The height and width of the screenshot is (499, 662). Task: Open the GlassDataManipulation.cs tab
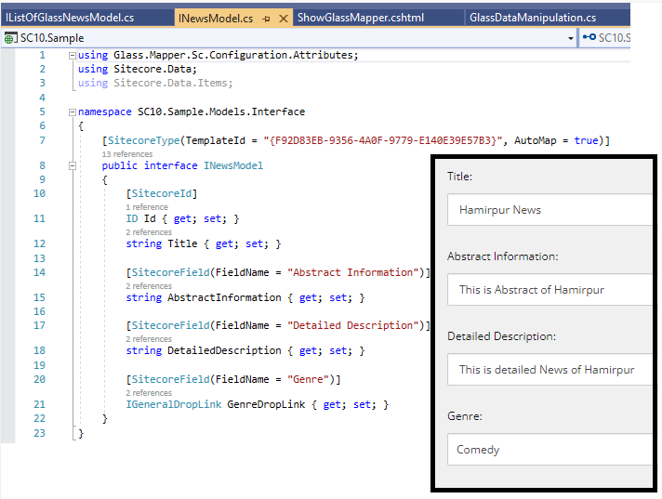[x=533, y=18]
